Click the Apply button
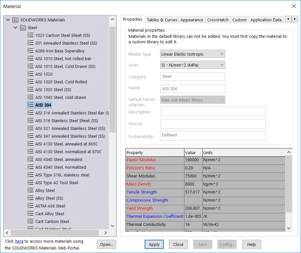The image size is (301, 253). pos(154,244)
